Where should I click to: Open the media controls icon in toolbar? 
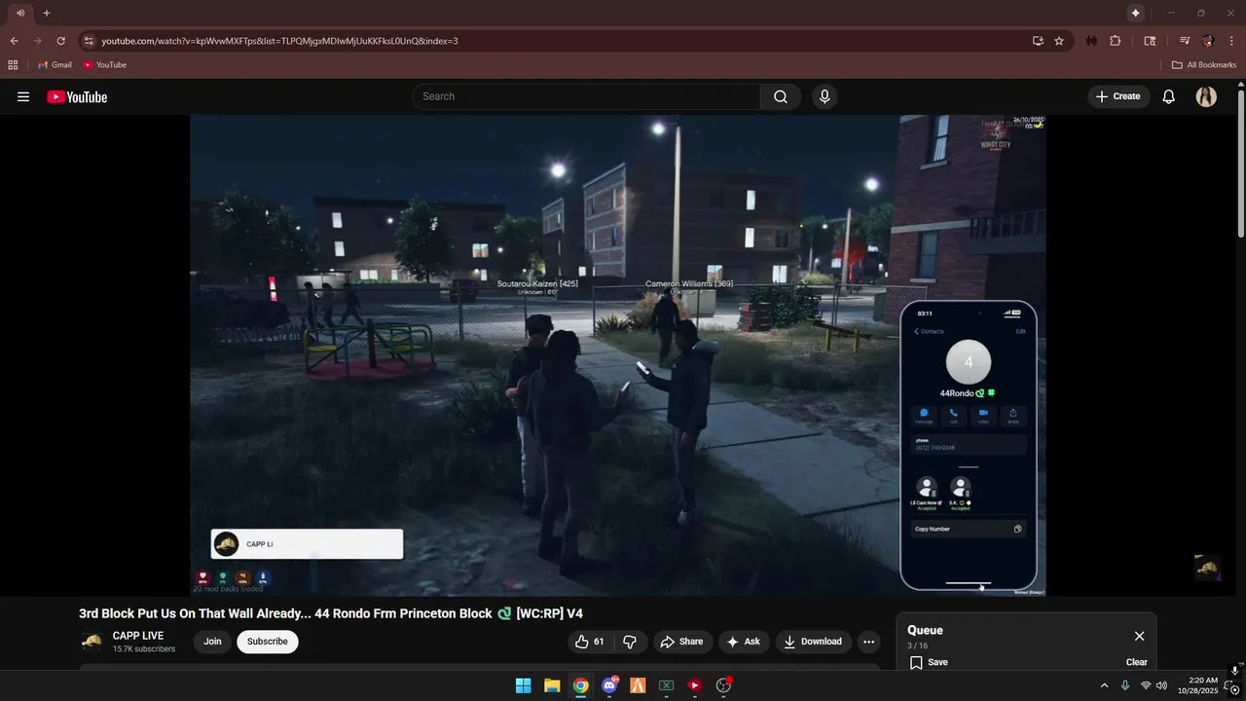coord(1185,41)
